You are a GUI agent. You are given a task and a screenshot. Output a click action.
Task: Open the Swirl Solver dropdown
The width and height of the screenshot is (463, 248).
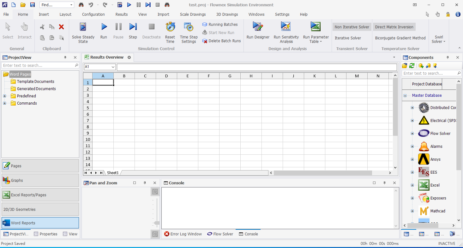point(438,39)
